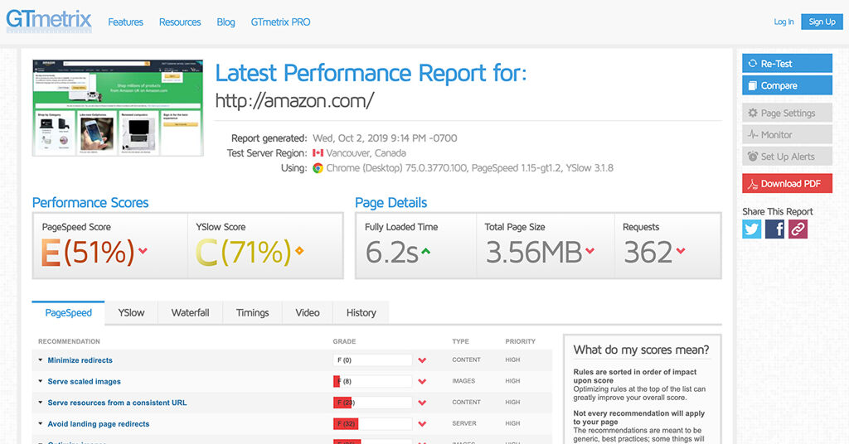The height and width of the screenshot is (444, 849).
Task: Click the E(51%) PageSpeed score
Action: pyautogui.click(x=88, y=252)
